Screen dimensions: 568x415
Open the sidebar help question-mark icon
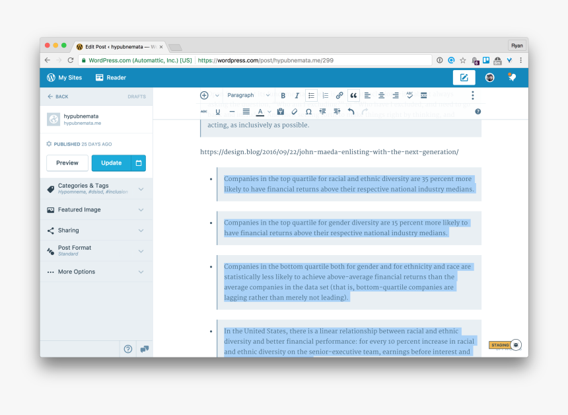coord(128,349)
